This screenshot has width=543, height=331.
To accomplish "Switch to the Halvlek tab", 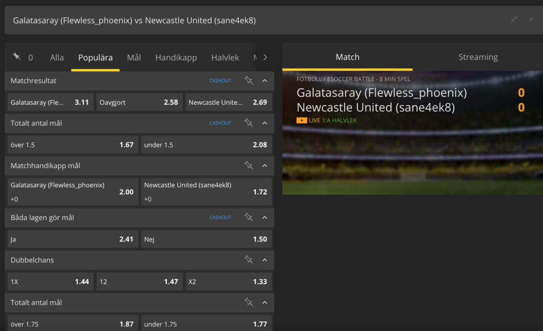I will click(x=225, y=57).
